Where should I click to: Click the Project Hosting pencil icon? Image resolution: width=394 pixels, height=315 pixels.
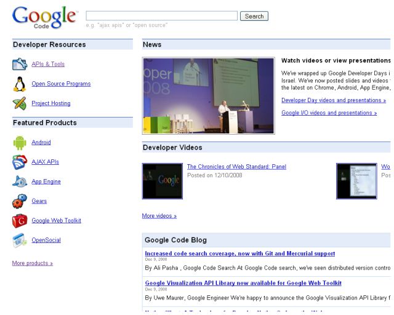tap(20, 103)
